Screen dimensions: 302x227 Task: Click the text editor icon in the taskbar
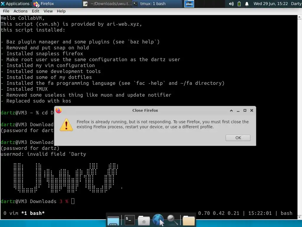click(86, 4)
